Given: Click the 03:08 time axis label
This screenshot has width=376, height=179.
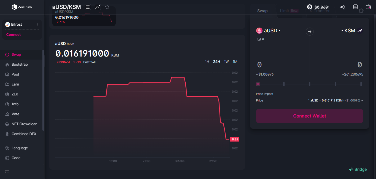Looking at the screenshot, I should click(180, 161).
